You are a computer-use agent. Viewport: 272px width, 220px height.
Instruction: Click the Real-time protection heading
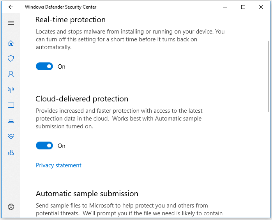71,20
